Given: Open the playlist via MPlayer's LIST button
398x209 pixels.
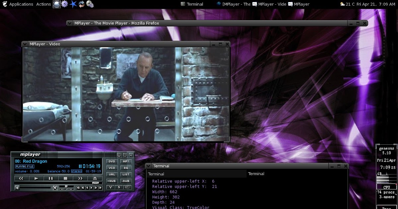Looking at the screenshot, I should click(126, 174).
